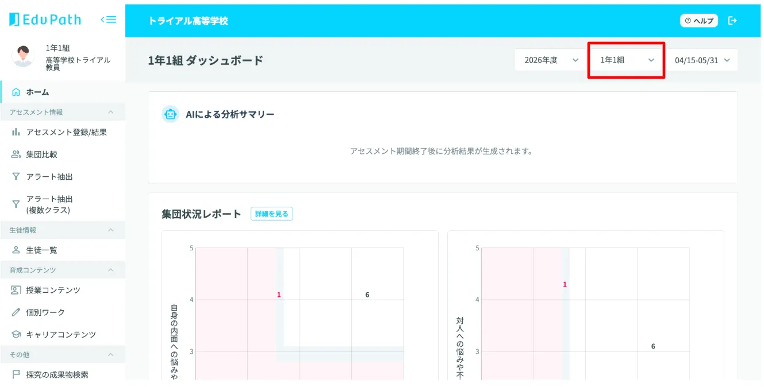Open 探究の成果物検索 menu item
Screen dimensions: 764x387
coord(63,374)
